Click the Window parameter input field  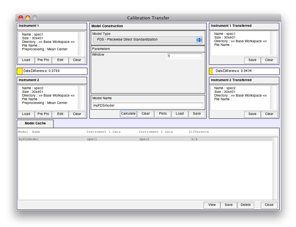pyautogui.click(x=184, y=56)
